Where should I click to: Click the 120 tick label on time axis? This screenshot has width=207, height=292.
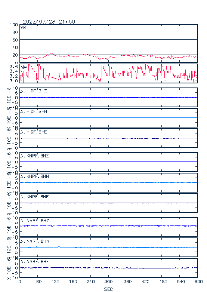[x=55, y=282]
